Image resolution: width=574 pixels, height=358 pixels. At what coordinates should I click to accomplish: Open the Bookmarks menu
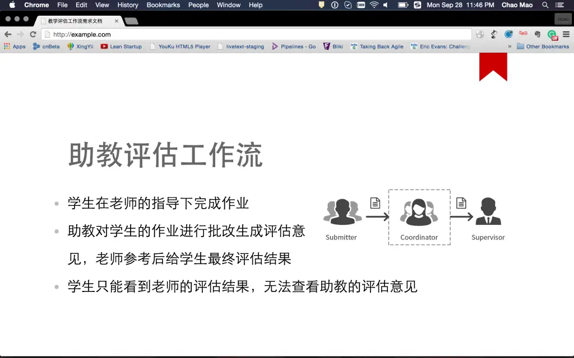click(163, 4)
